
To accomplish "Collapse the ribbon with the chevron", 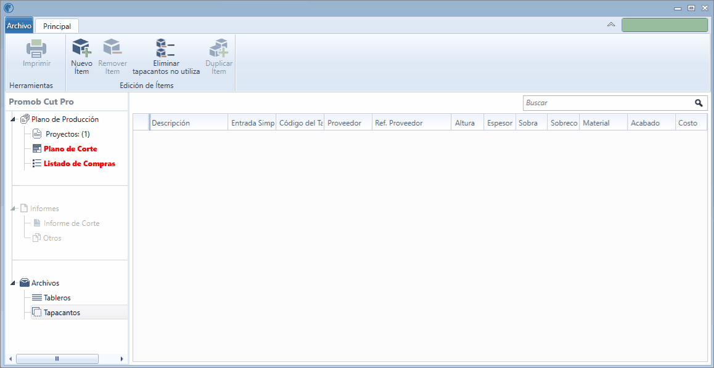I will pos(611,25).
